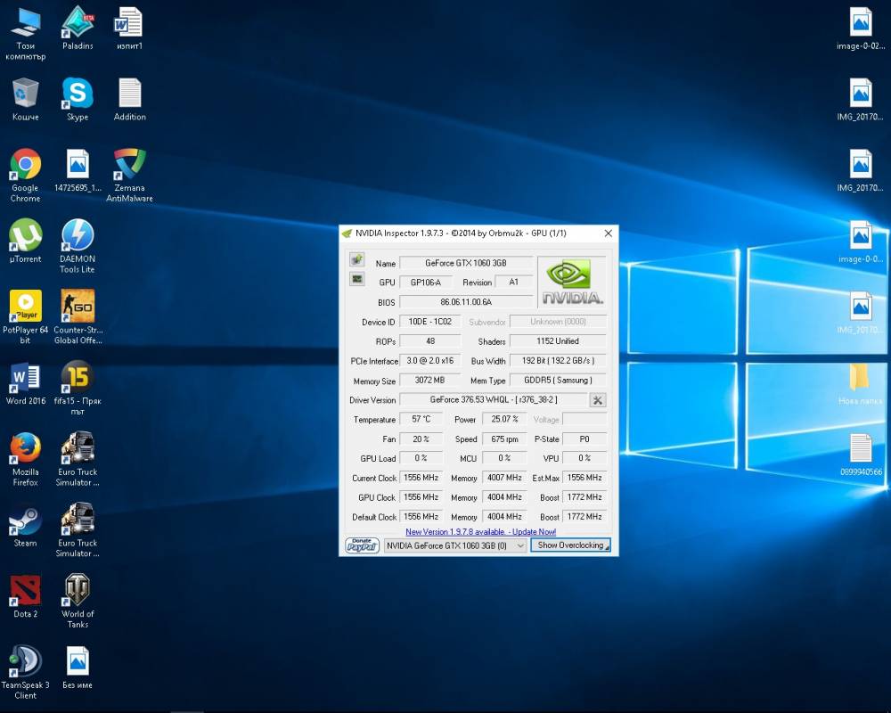Select the Google Chrome shortcut
Screen dimensions: 891x713
(25, 175)
